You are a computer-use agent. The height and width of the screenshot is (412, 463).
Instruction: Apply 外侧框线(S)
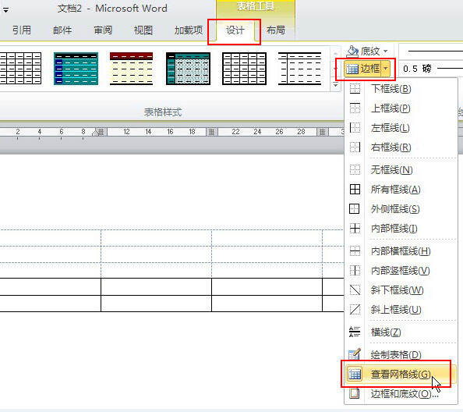(401, 208)
